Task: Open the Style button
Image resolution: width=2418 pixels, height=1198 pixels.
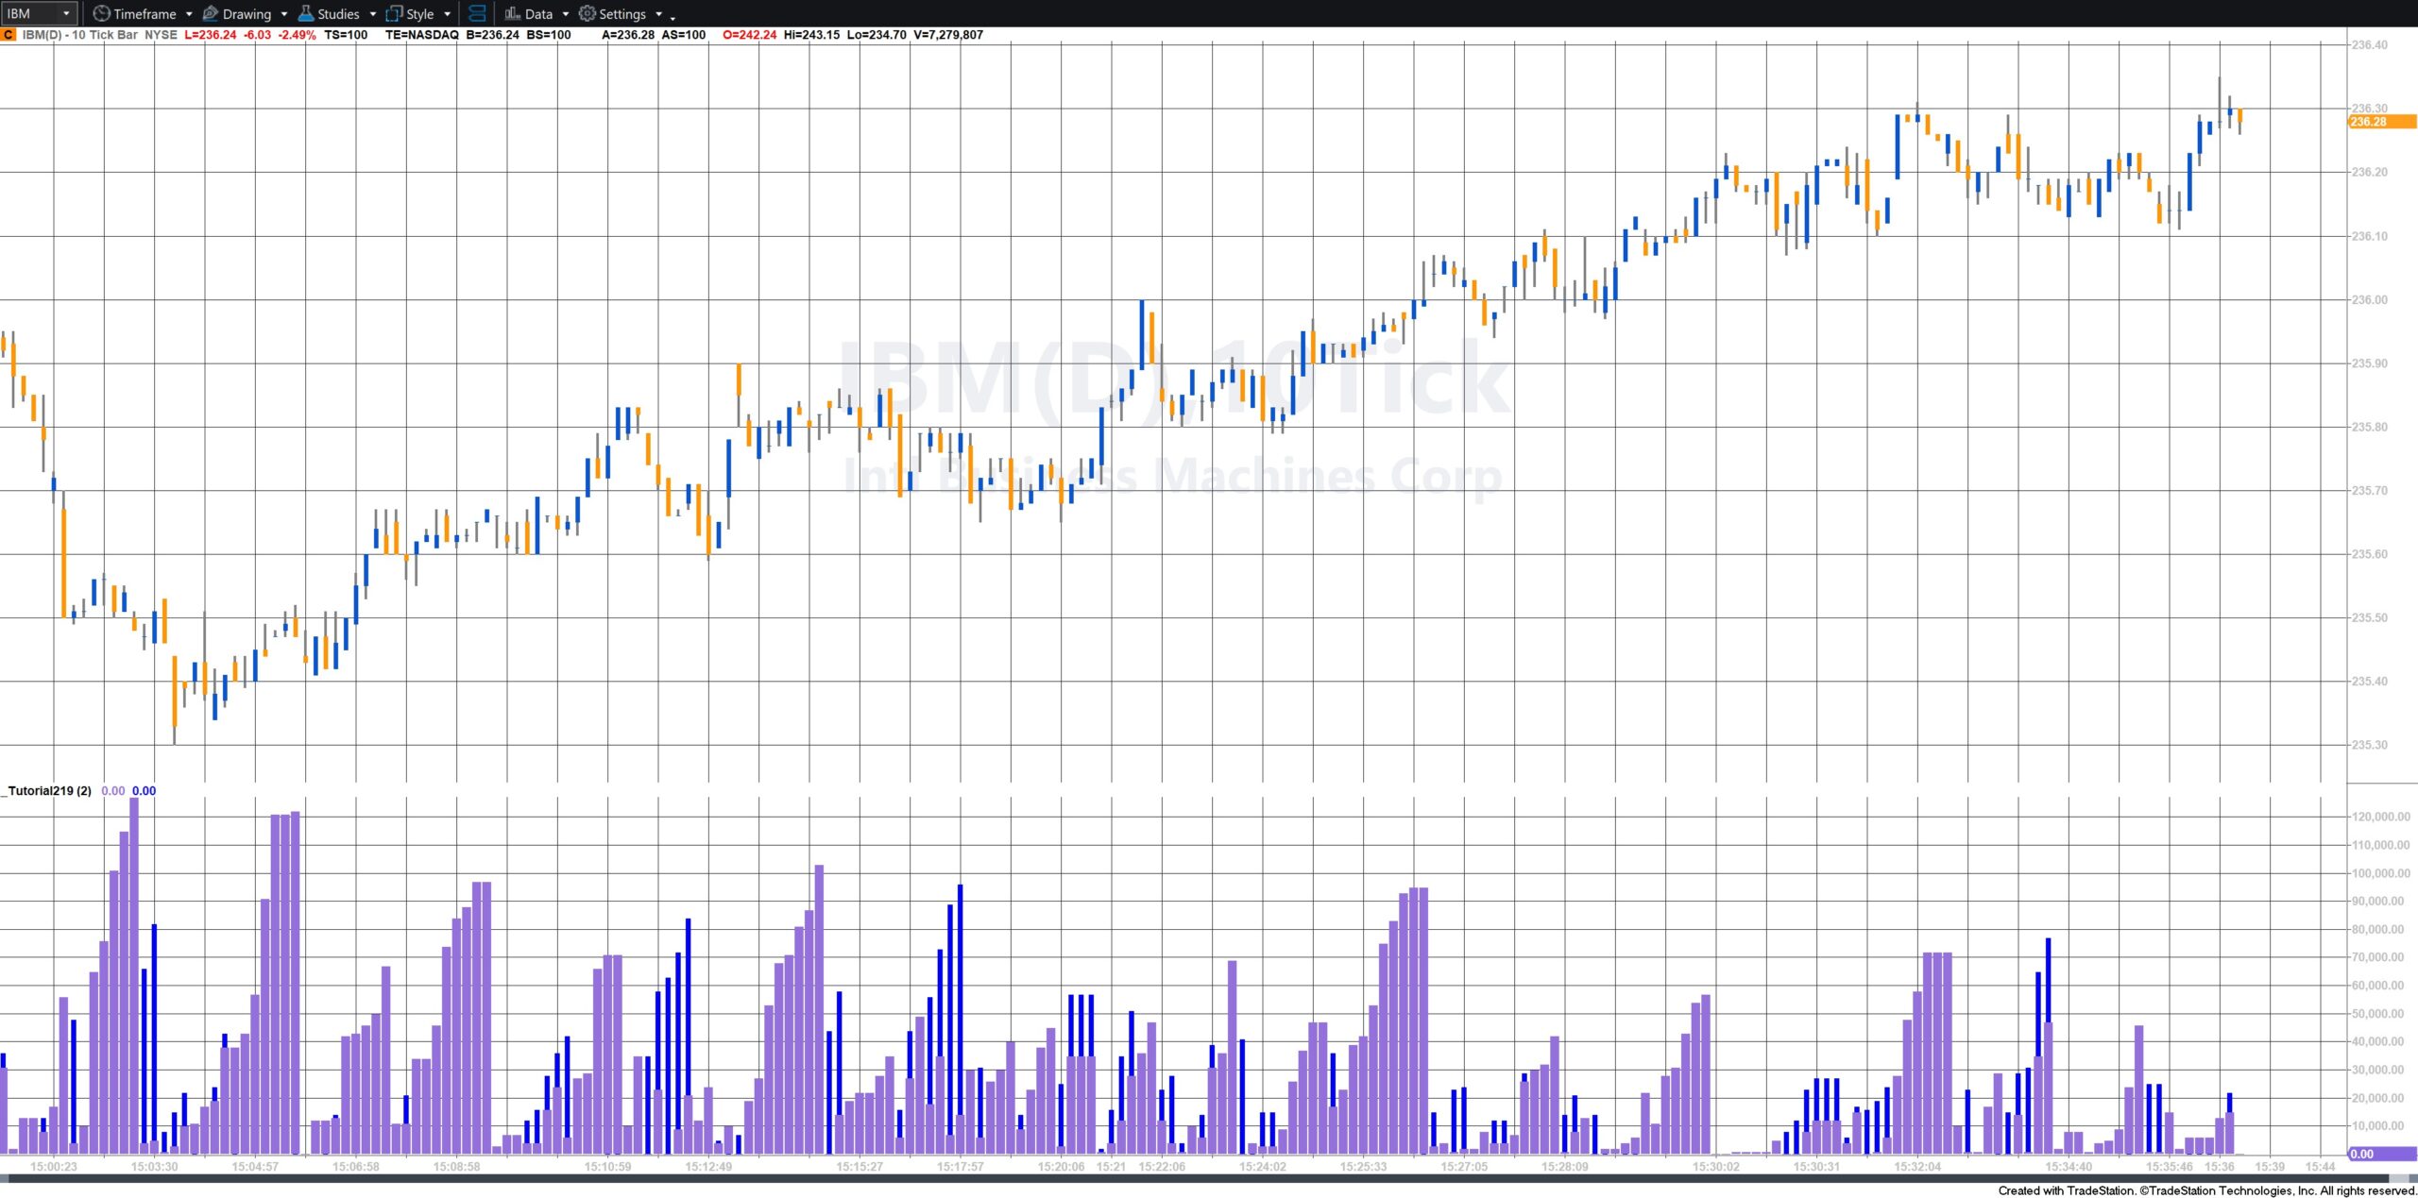Action: tap(410, 13)
